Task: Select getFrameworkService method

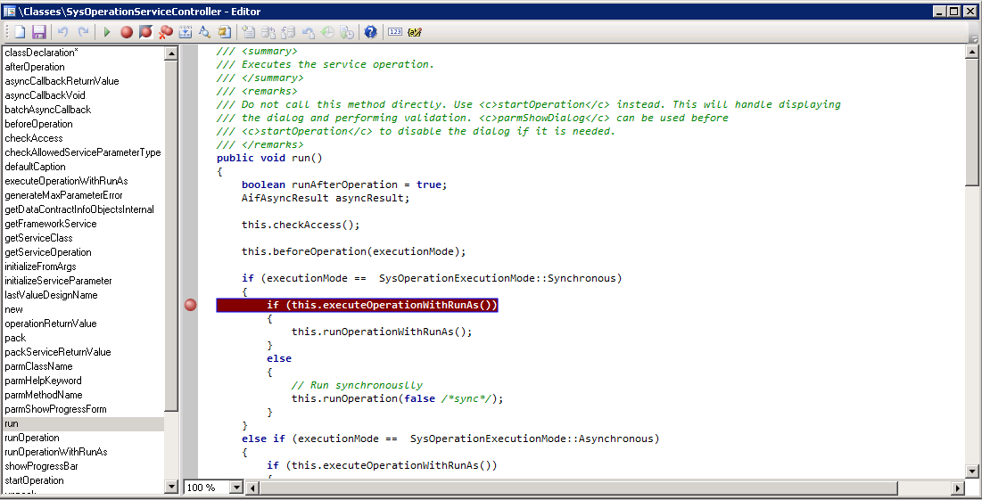Action: tap(51, 224)
